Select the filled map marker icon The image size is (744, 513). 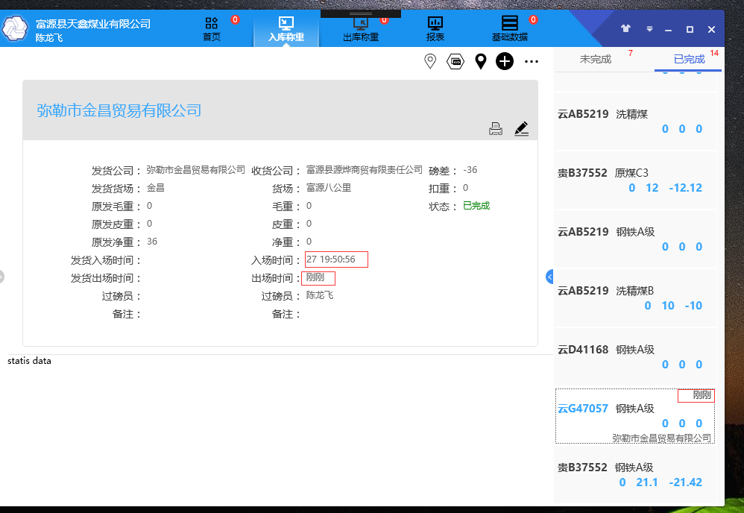[480, 61]
